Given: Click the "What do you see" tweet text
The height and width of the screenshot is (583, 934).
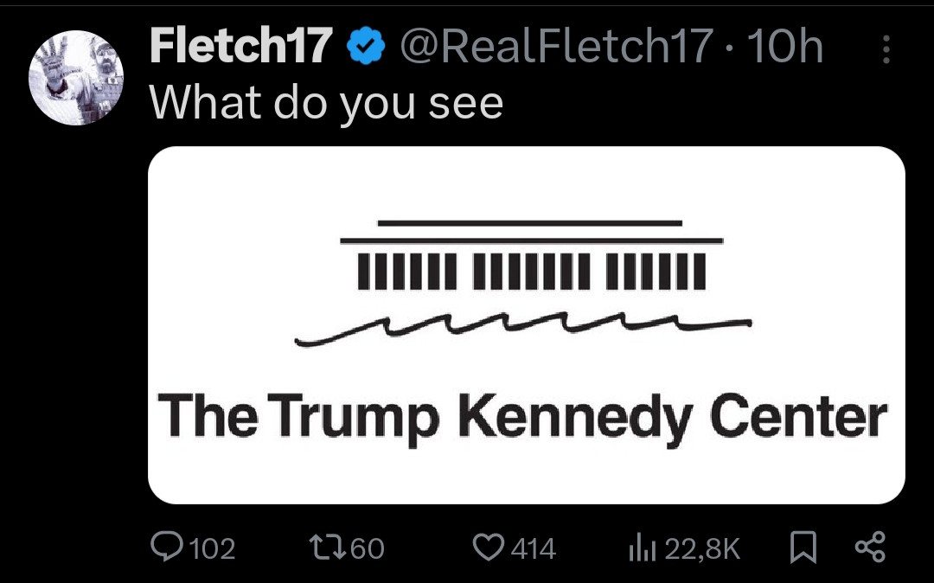Looking at the screenshot, I should (x=326, y=103).
